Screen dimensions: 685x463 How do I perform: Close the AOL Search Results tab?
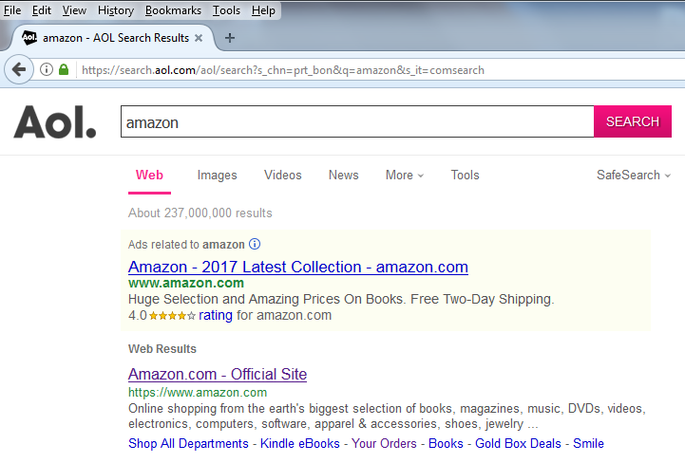pos(198,38)
